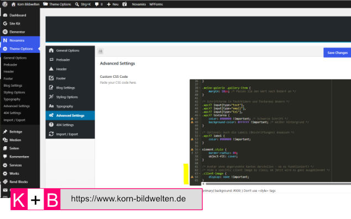Click the Save Changes button

tap(337, 53)
